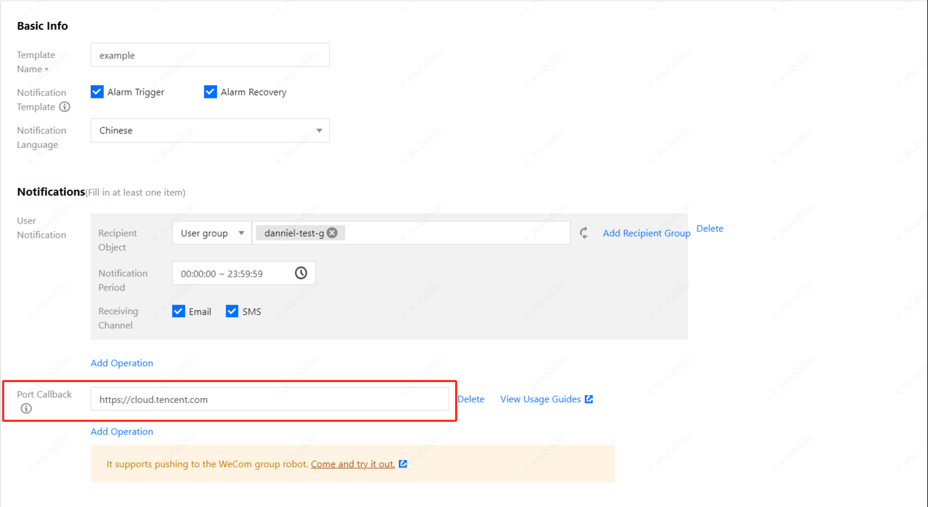Click Add Operation under User Notification
The height and width of the screenshot is (507, 928).
[x=122, y=363]
